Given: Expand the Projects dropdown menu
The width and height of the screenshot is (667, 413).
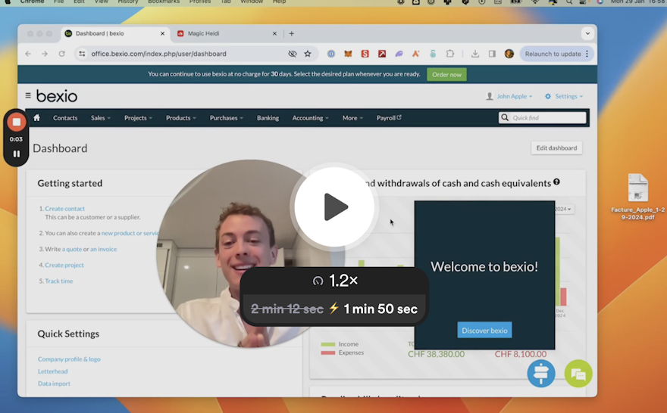Looking at the screenshot, I should click(x=138, y=117).
